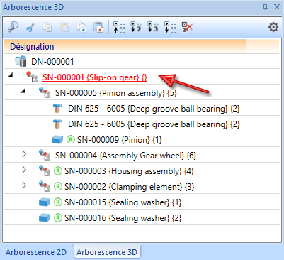Click the Pinion assembly icon
This screenshot has width=284, height=260.
pos(45,92)
